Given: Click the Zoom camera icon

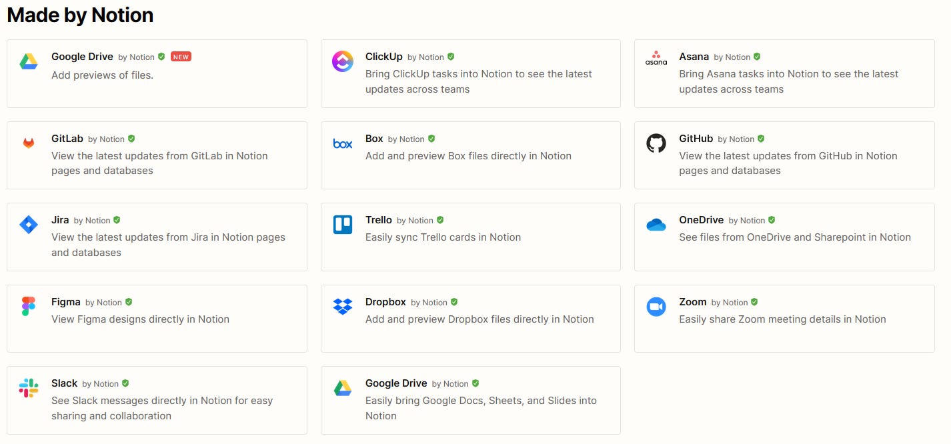Looking at the screenshot, I should click(x=656, y=307).
